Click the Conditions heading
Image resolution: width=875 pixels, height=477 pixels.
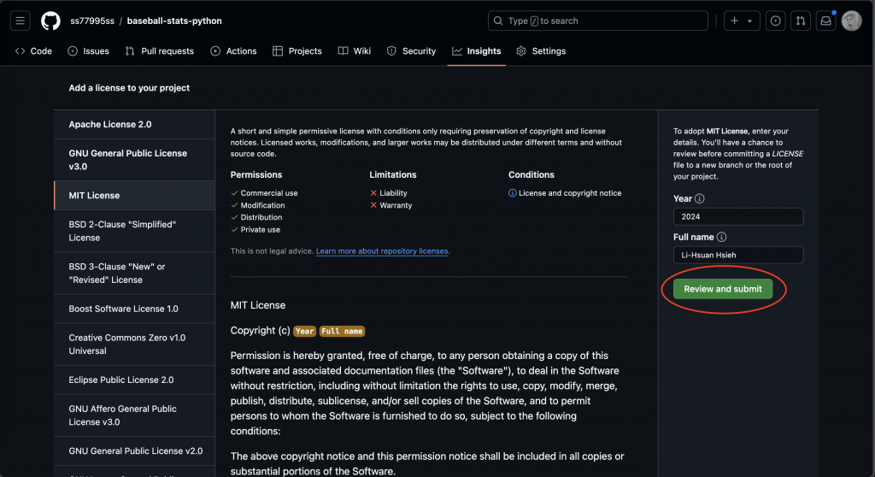pyautogui.click(x=531, y=175)
